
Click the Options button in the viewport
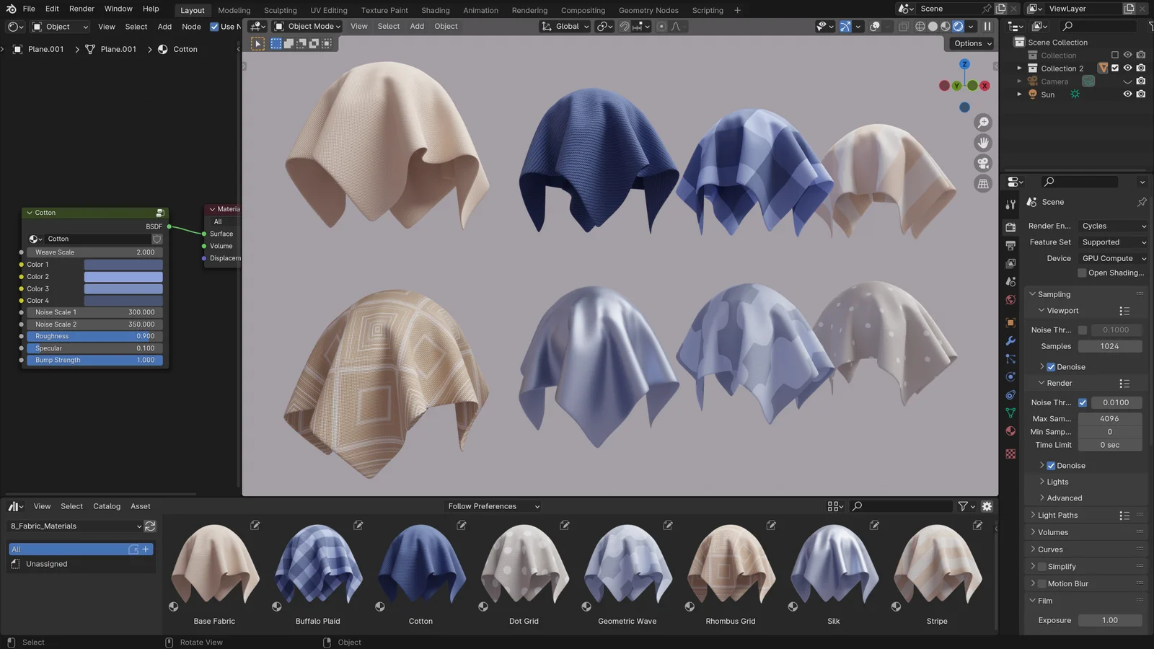coord(969,43)
